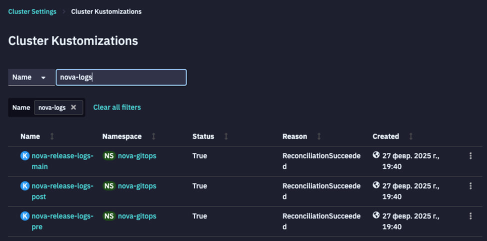The image size is (487, 241).
Task: Click globe icon in nova-release-logs-main row
Action: coord(376,155)
